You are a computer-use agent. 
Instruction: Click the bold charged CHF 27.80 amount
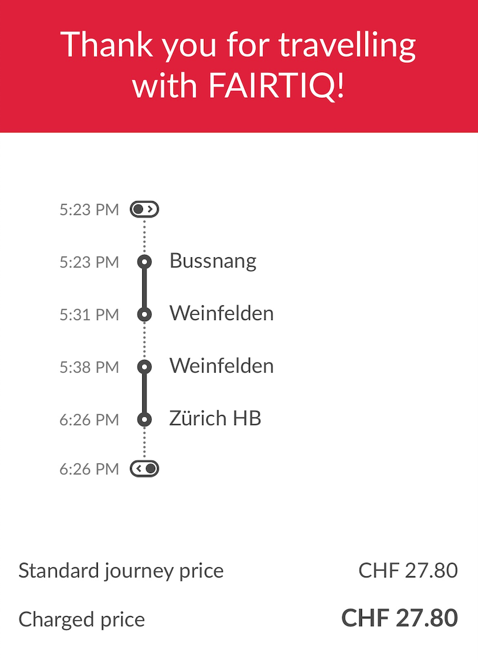[399, 618]
